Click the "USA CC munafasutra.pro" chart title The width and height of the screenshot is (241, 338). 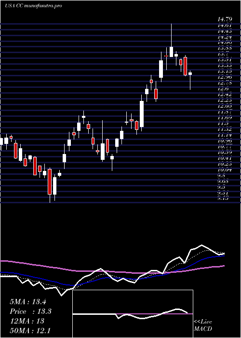33,6
